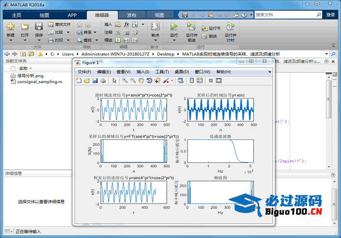Open the 文件(F) menu in Figure 1

click(84, 72)
